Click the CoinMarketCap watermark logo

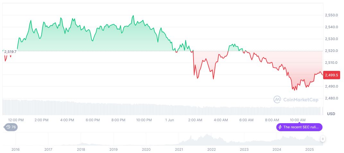tap(296, 100)
